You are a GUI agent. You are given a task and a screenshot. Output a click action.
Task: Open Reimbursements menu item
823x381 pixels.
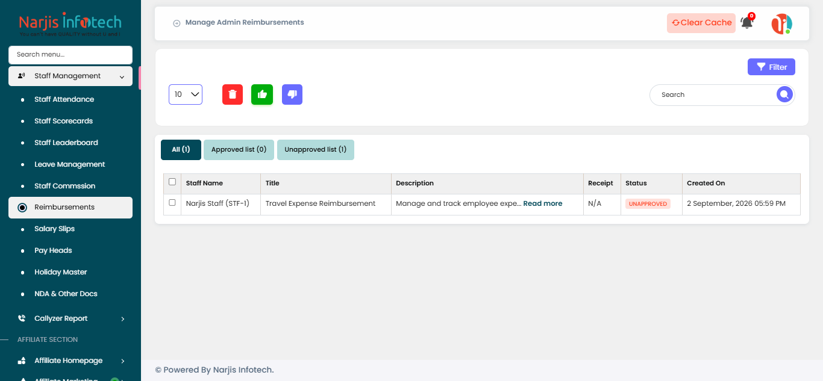click(x=70, y=207)
